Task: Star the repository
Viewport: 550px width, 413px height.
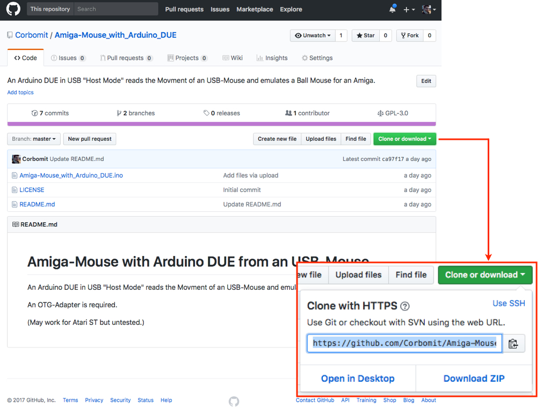Action: pyautogui.click(x=365, y=35)
